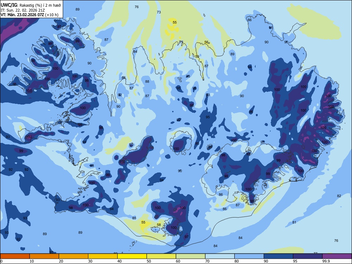The width and height of the screenshot is (352, 264).
Task: Click the map value '58' near the south islands
Action: click(159, 225)
